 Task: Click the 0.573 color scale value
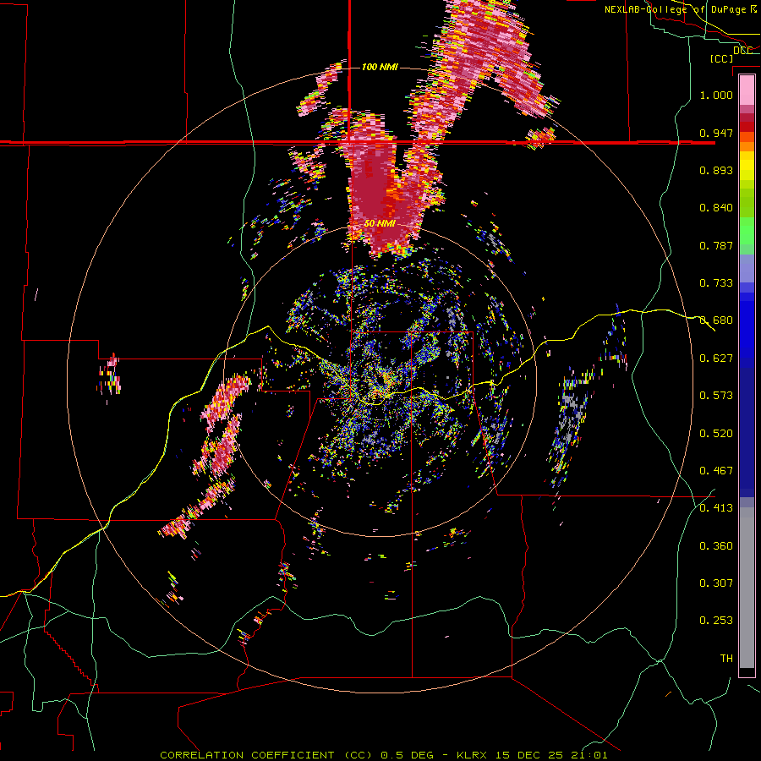pos(716,396)
